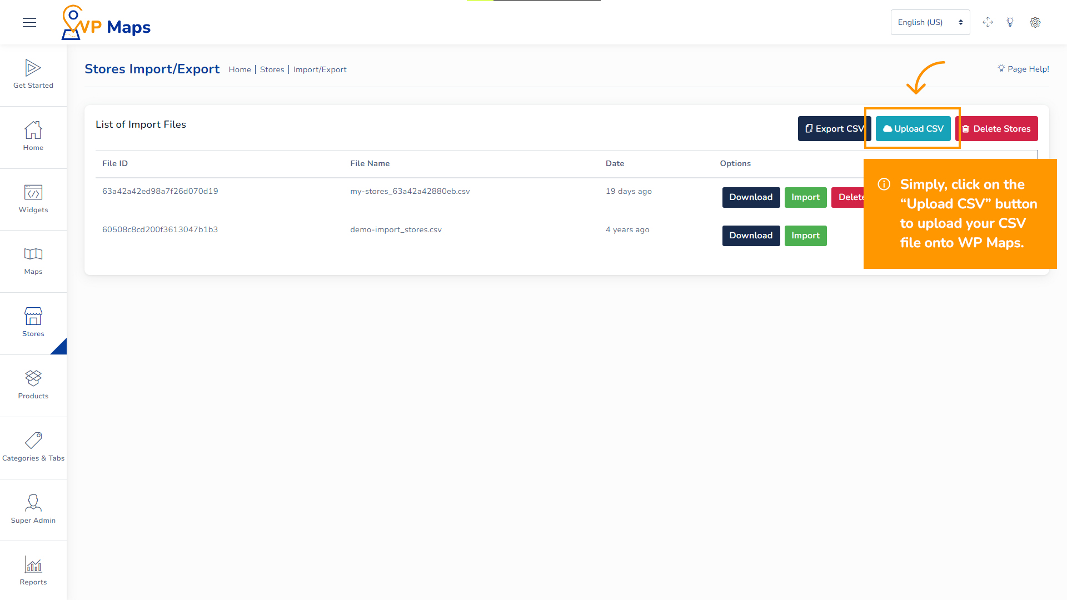Download the my-stores CSV file
Viewport: 1067px width, 600px height.
pos(751,197)
